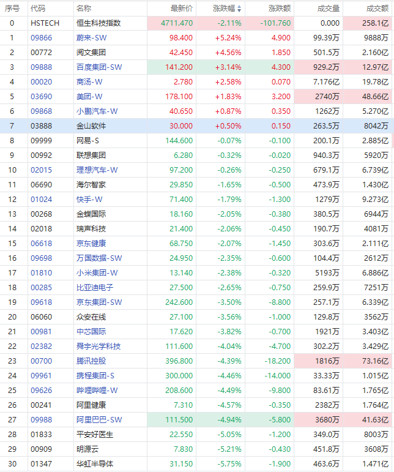
Task: Click the 名称 column header
Action: 84,9
